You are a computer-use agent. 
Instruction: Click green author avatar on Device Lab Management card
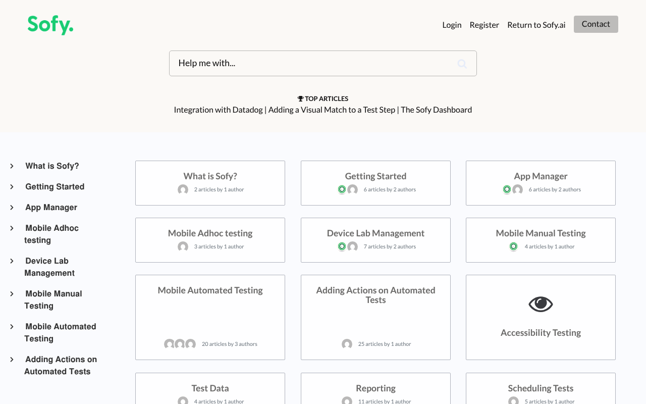pos(342,246)
